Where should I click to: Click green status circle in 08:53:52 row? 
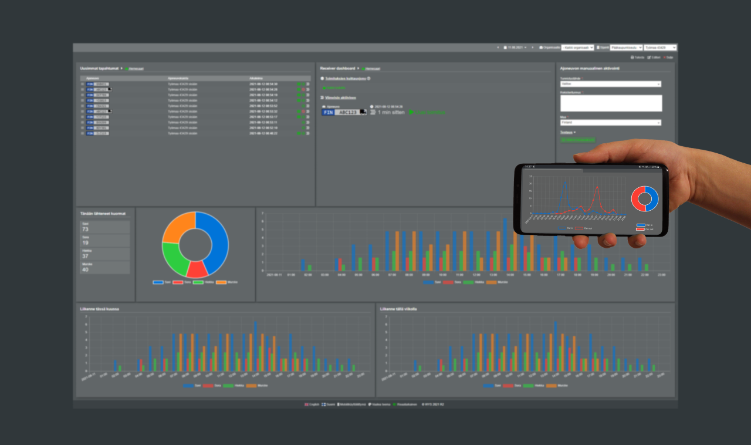point(303,106)
